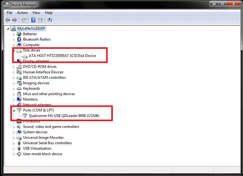Open the File menu

click(x=9, y=12)
